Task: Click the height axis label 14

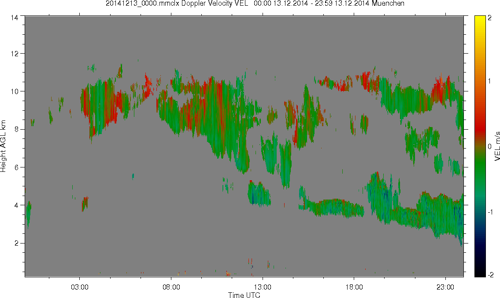Action: click(x=15, y=18)
